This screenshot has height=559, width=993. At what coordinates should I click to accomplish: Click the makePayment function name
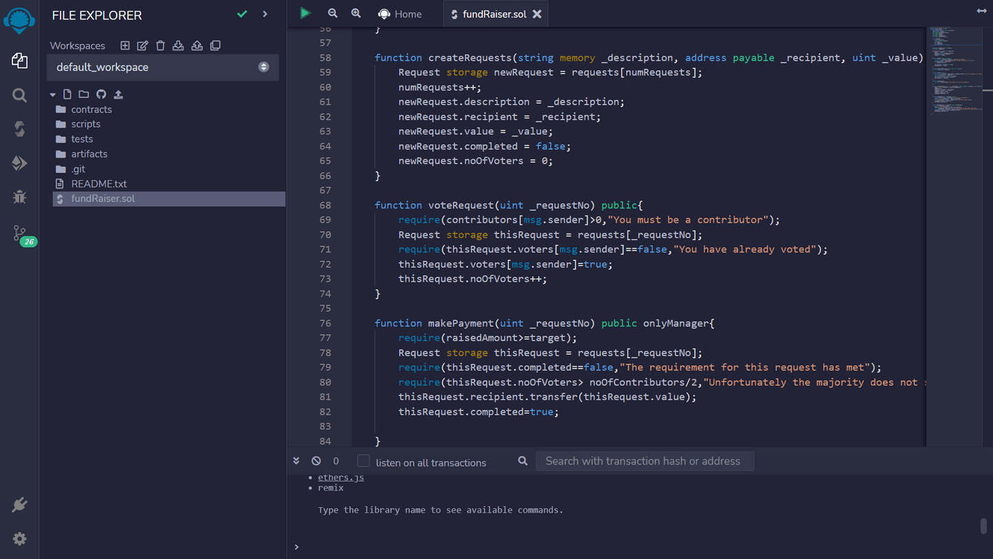(461, 323)
